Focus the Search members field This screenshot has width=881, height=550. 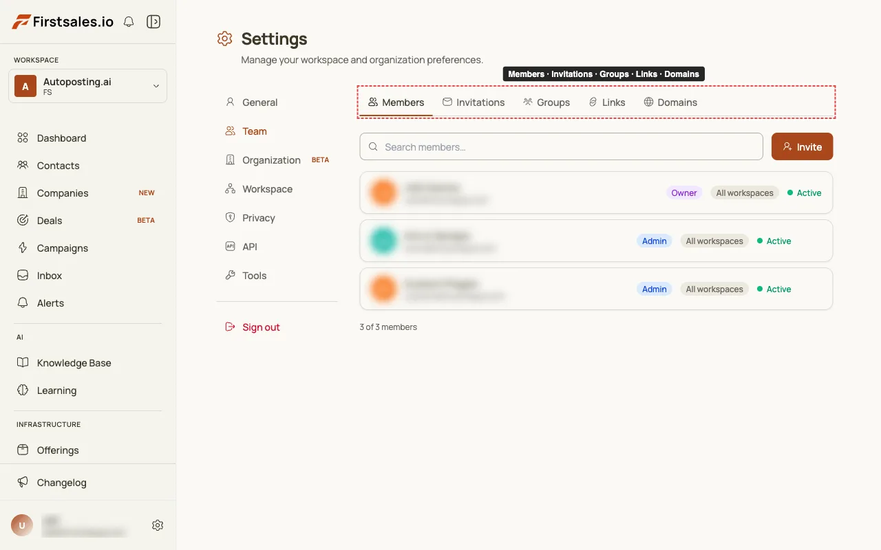point(561,146)
